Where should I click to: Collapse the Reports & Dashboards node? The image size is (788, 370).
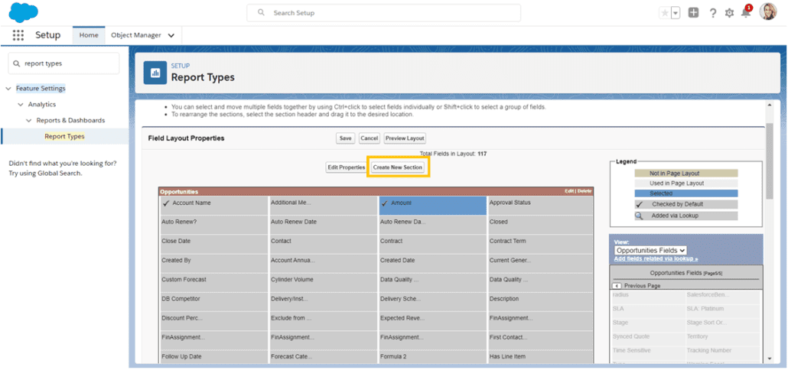point(29,121)
